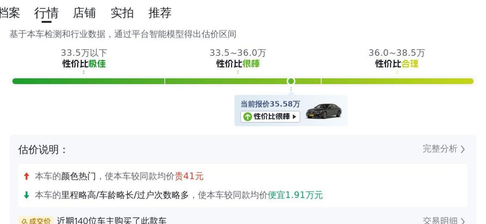The height and width of the screenshot is (224, 486).
Task: Click the small triangle arrow in the 性价比很棒 button
Action: pyautogui.click(x=294, y=117)
